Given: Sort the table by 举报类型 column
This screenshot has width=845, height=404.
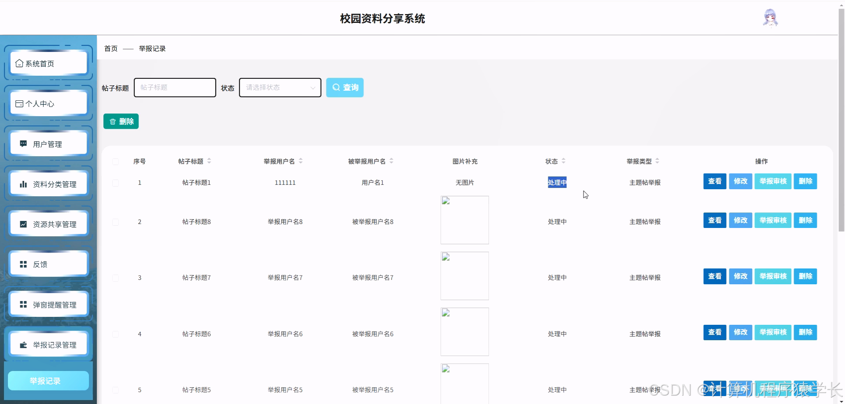Looking at the screenshot, I should pos(657,161).
